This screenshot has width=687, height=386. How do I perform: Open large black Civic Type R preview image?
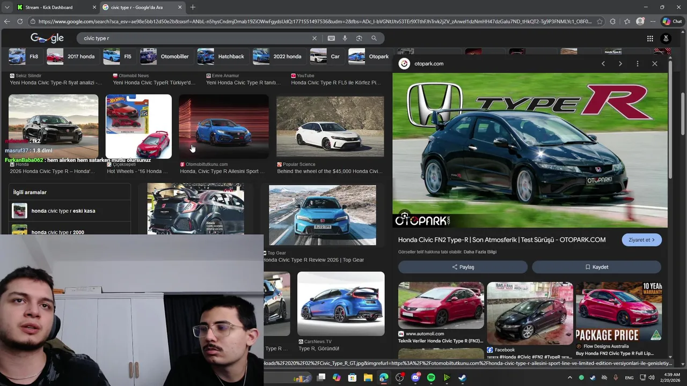click(x=530, y=150)
